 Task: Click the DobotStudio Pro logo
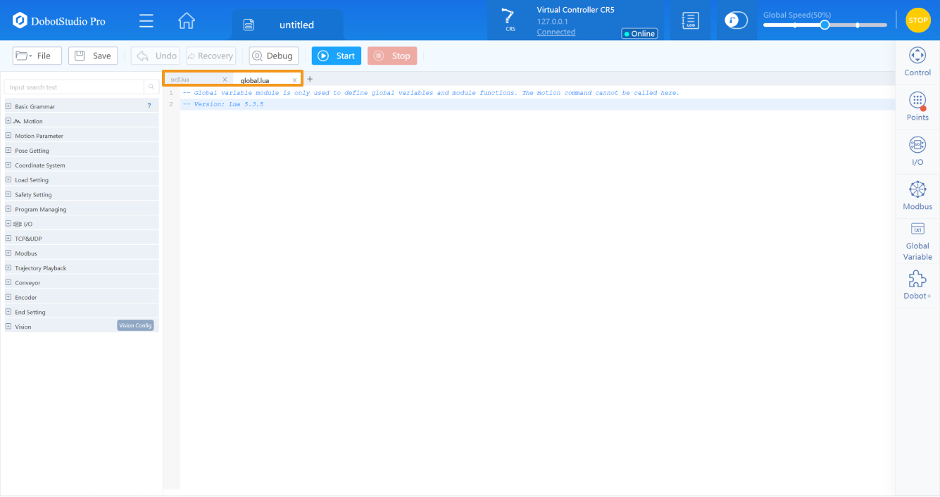pos(58,21)
